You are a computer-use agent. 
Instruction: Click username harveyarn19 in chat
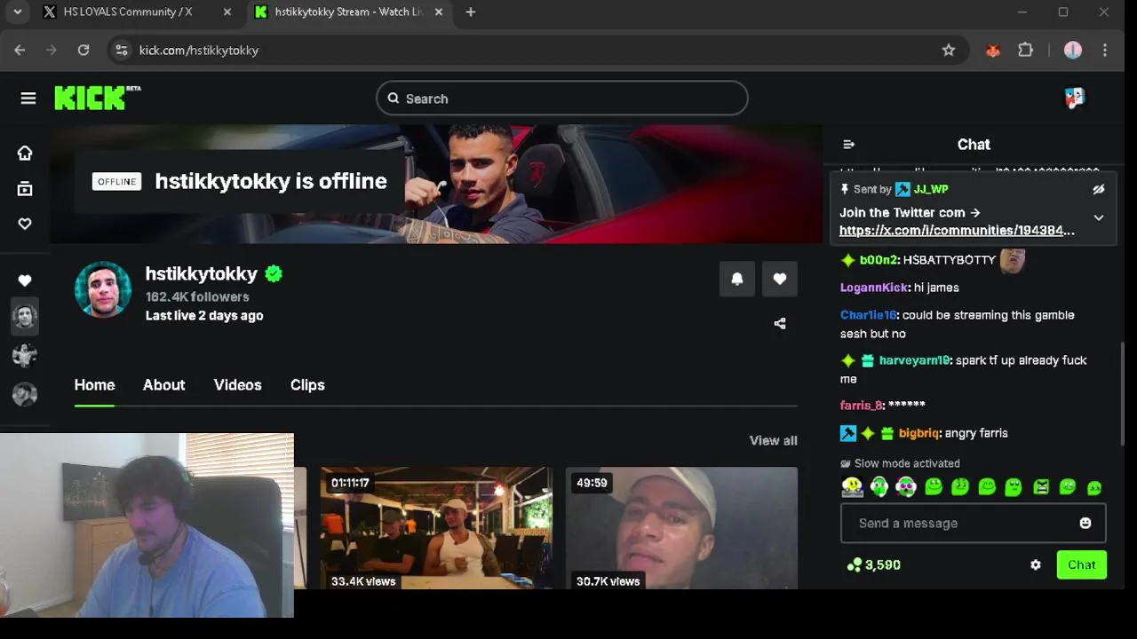[915, 360]
